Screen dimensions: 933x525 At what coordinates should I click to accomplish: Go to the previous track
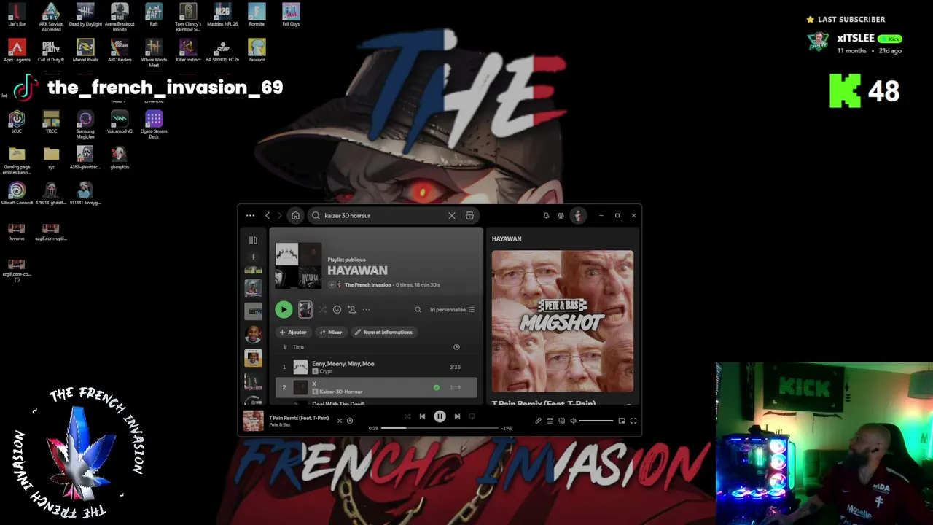coord(422,416)
